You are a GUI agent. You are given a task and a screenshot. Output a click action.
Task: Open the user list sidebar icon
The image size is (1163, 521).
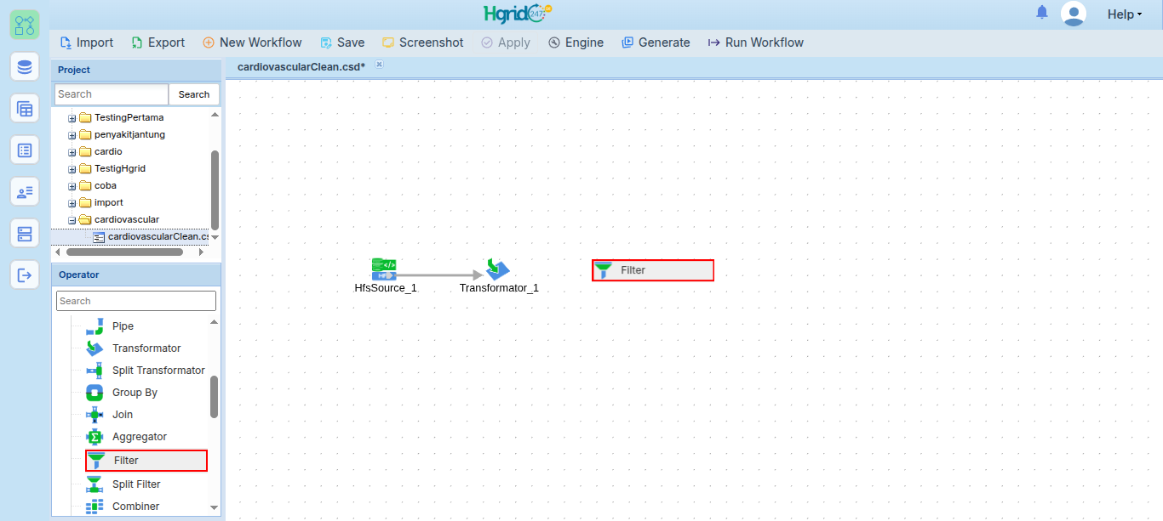tap(25, 191)
